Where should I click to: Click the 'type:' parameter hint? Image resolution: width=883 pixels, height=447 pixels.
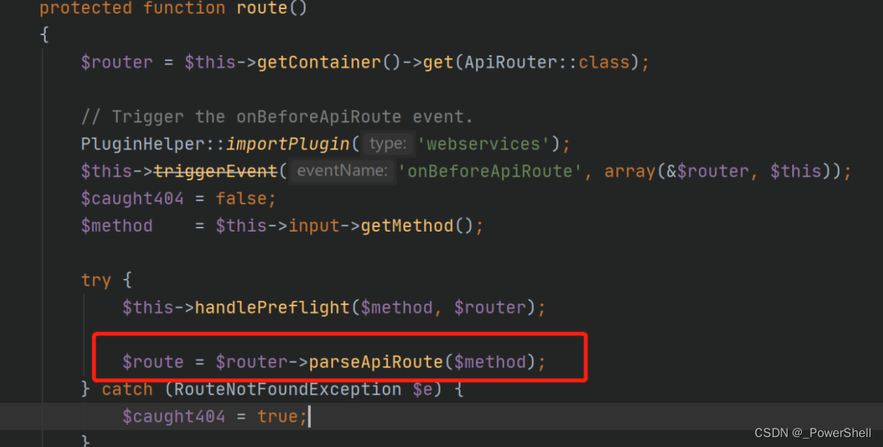tap(387, 144)
